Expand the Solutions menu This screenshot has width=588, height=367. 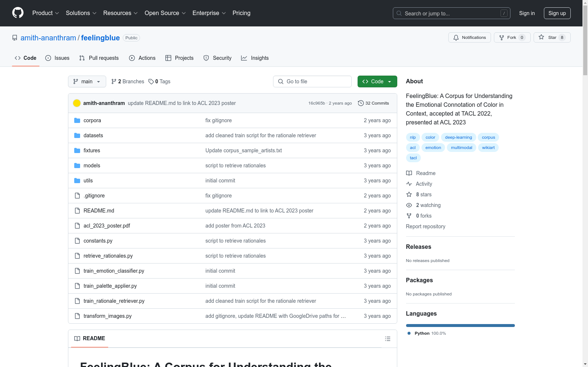click(81, 13)
